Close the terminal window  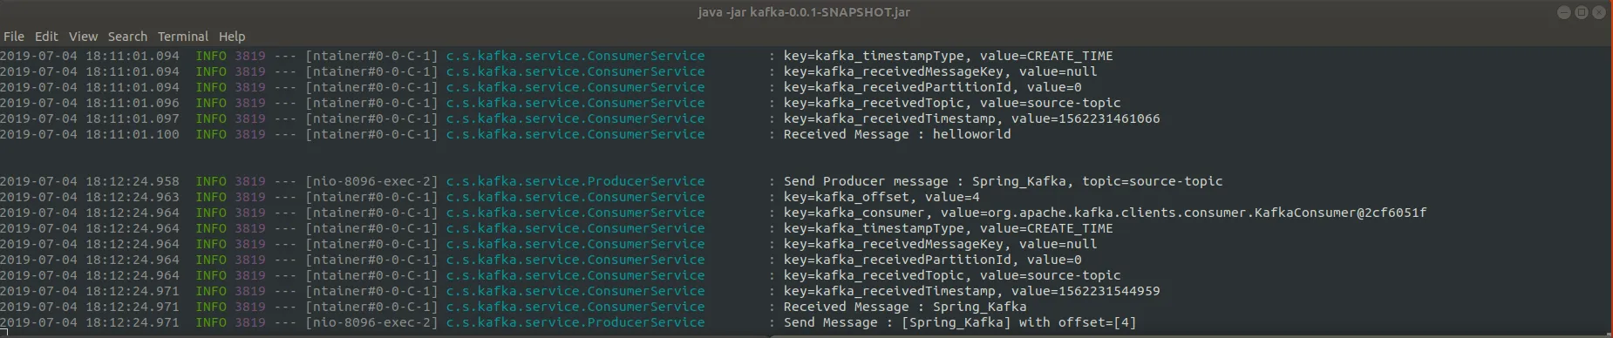pos(1598,12)
